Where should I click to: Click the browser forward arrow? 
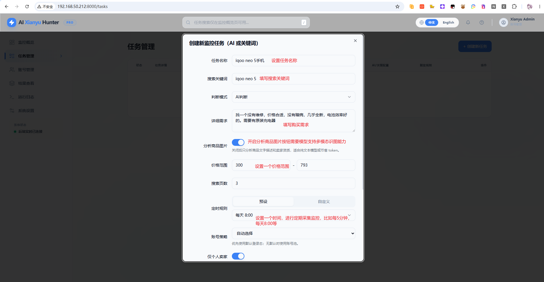point(17,7)
